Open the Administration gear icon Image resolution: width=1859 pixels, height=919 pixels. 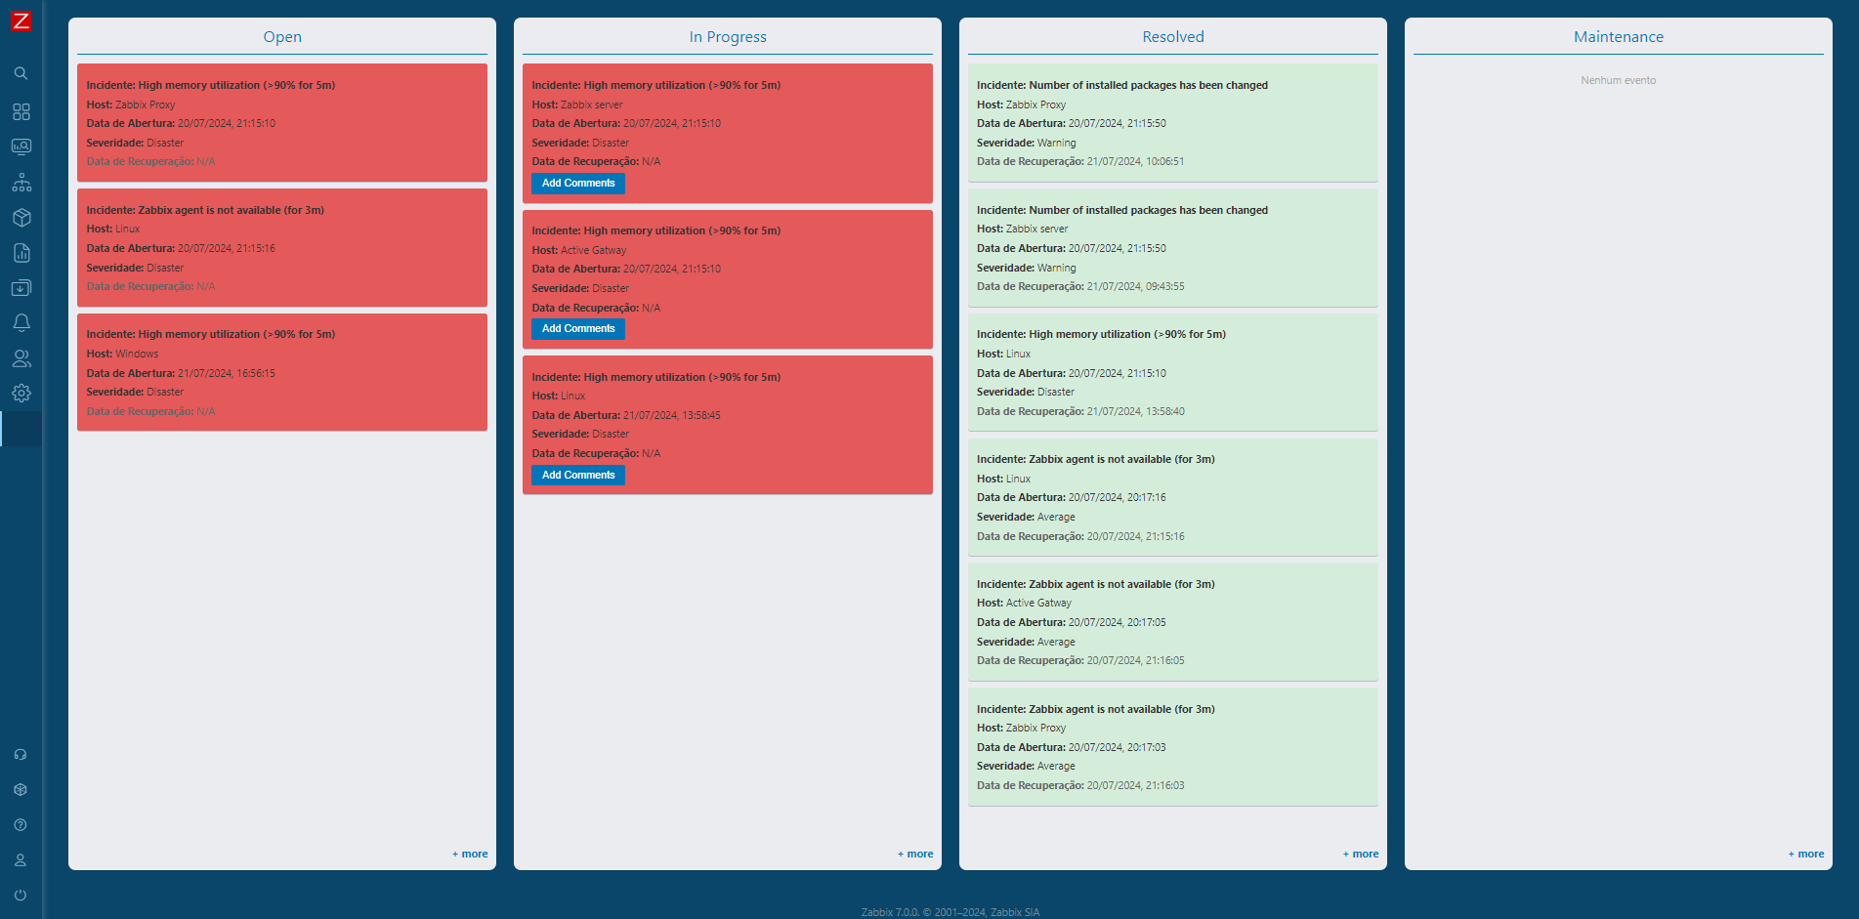(21, 394)
